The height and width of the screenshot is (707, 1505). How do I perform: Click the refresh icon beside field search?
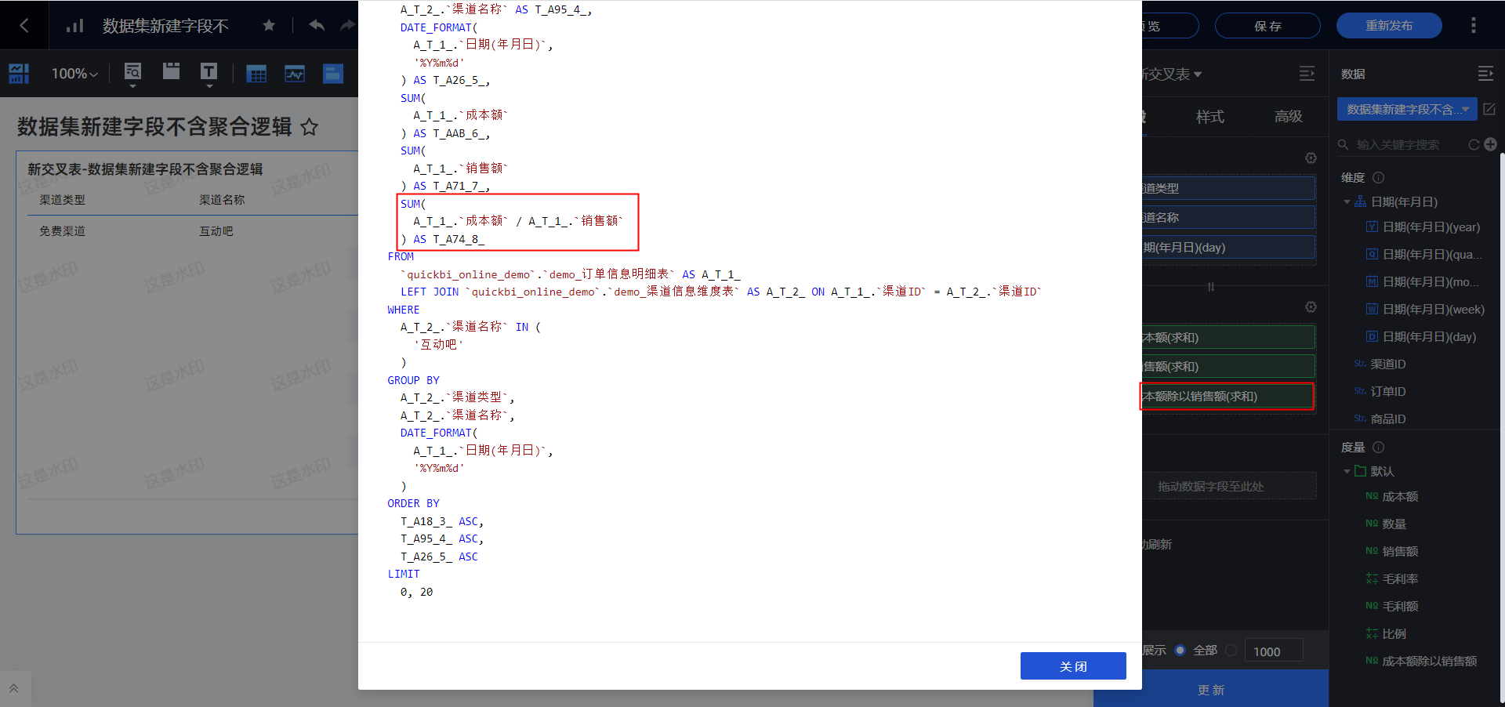[1474, 144]
